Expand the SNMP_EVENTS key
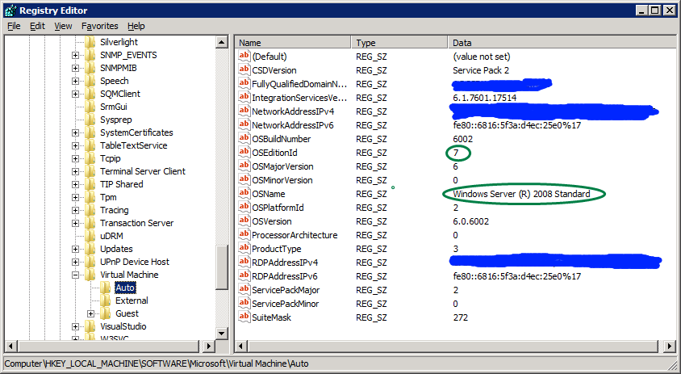Screen dimensions: 681x374 pyautogui.click(x=76, y=55)
